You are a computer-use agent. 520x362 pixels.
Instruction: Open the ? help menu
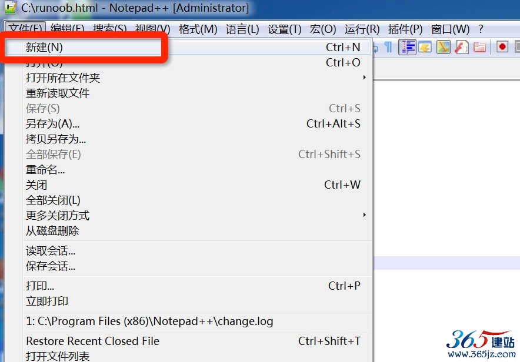[x=481, y=29]
